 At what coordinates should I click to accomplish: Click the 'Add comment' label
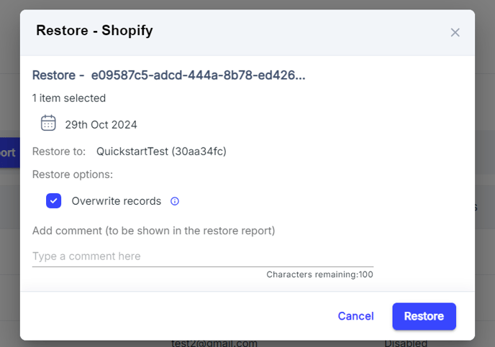pos(153,231)
